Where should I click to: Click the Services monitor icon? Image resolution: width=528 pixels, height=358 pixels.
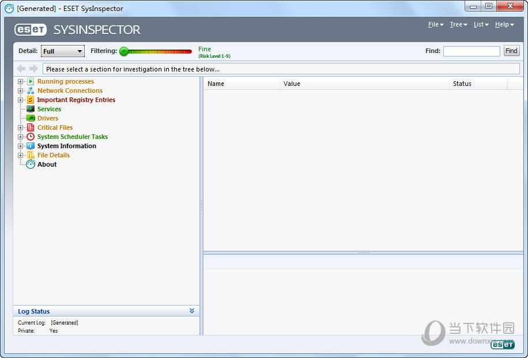point(31,109)
